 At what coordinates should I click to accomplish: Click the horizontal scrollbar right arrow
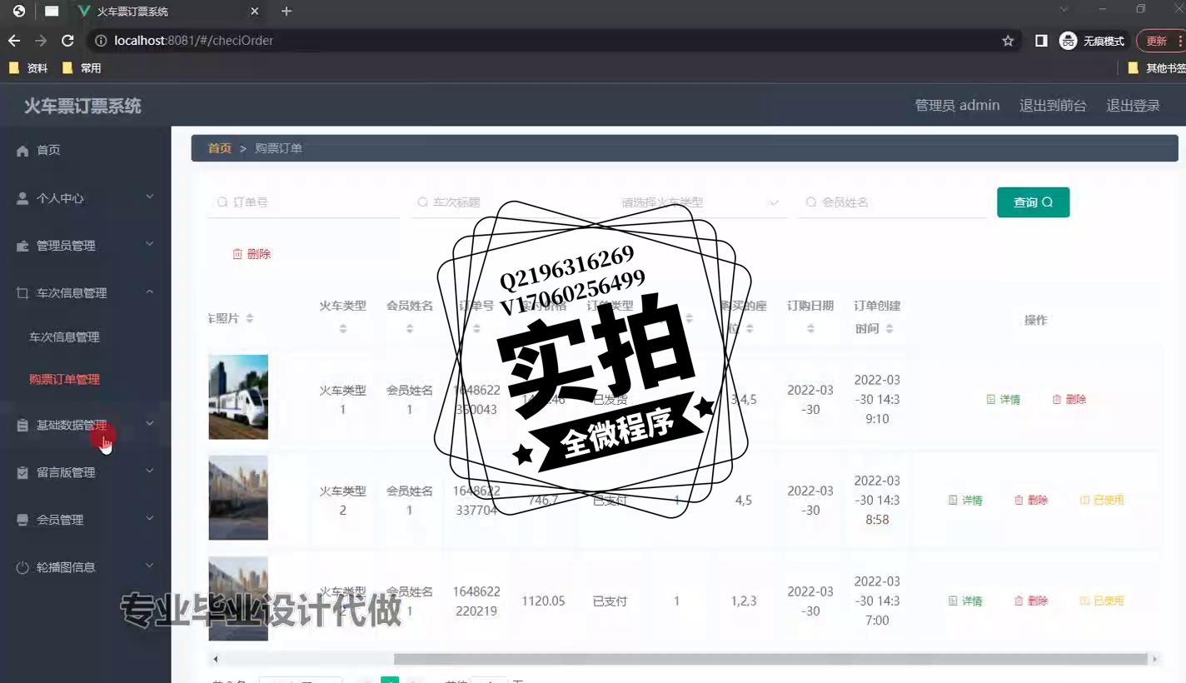pyautogui.click(x=1154, y=659)
